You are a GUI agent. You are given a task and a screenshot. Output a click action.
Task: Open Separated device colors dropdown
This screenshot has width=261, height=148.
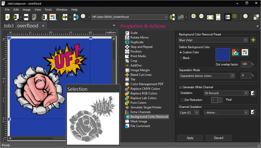click(207, 76)
